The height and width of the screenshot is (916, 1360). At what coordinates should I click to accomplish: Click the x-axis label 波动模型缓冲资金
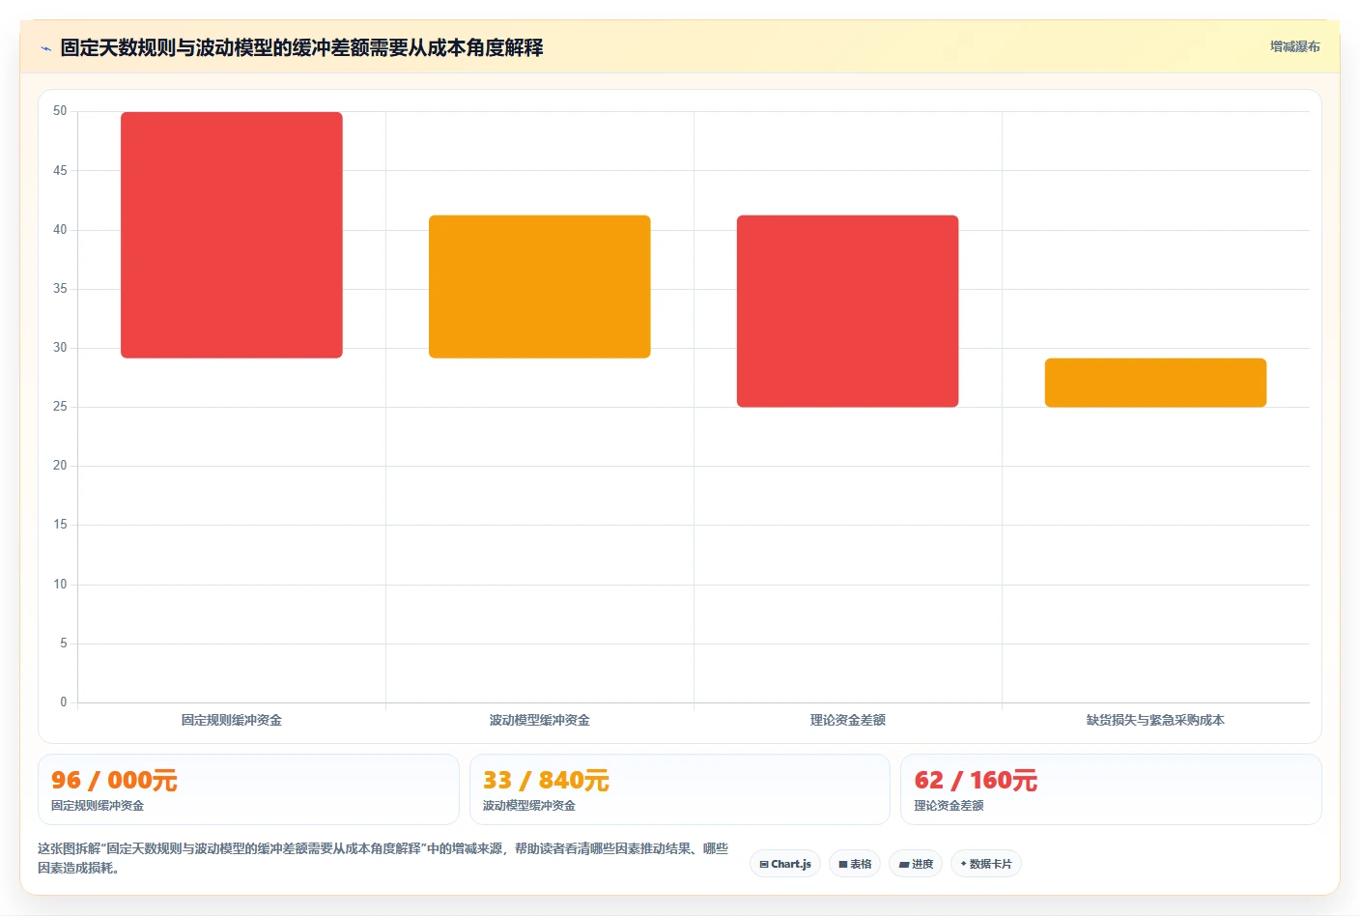(540, 720)
